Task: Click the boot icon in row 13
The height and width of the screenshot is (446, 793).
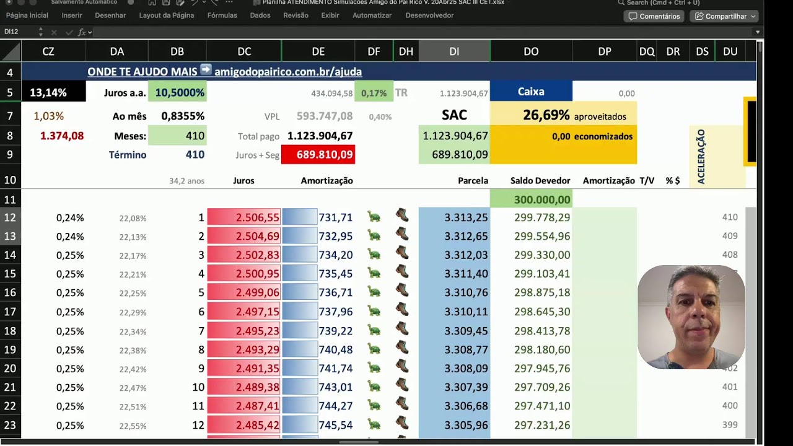Action: click(402, 234)
